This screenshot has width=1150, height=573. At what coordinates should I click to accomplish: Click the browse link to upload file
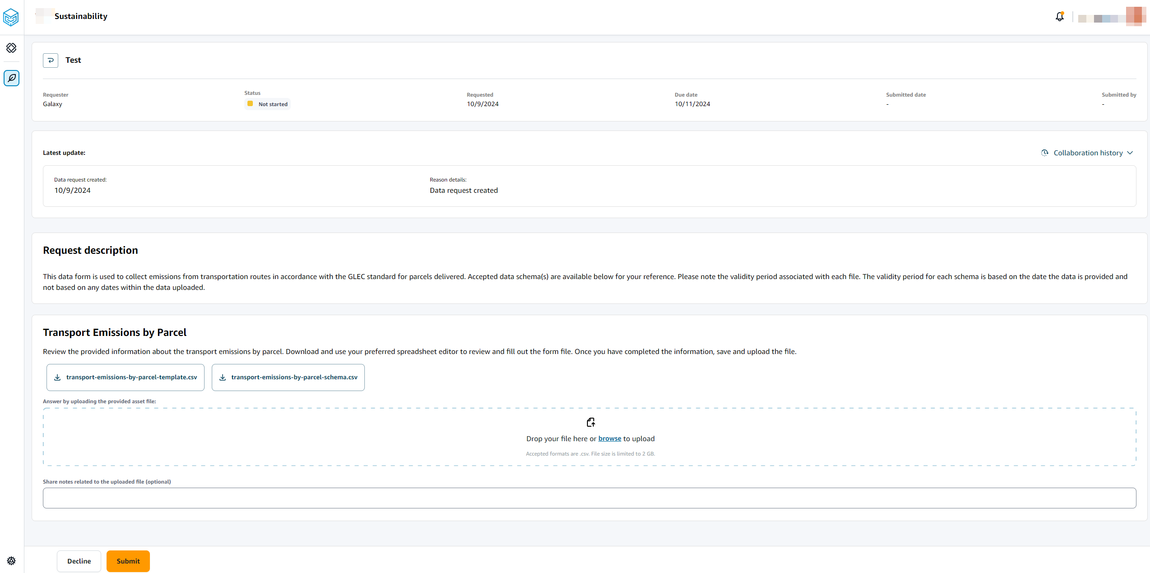point(610,438)
